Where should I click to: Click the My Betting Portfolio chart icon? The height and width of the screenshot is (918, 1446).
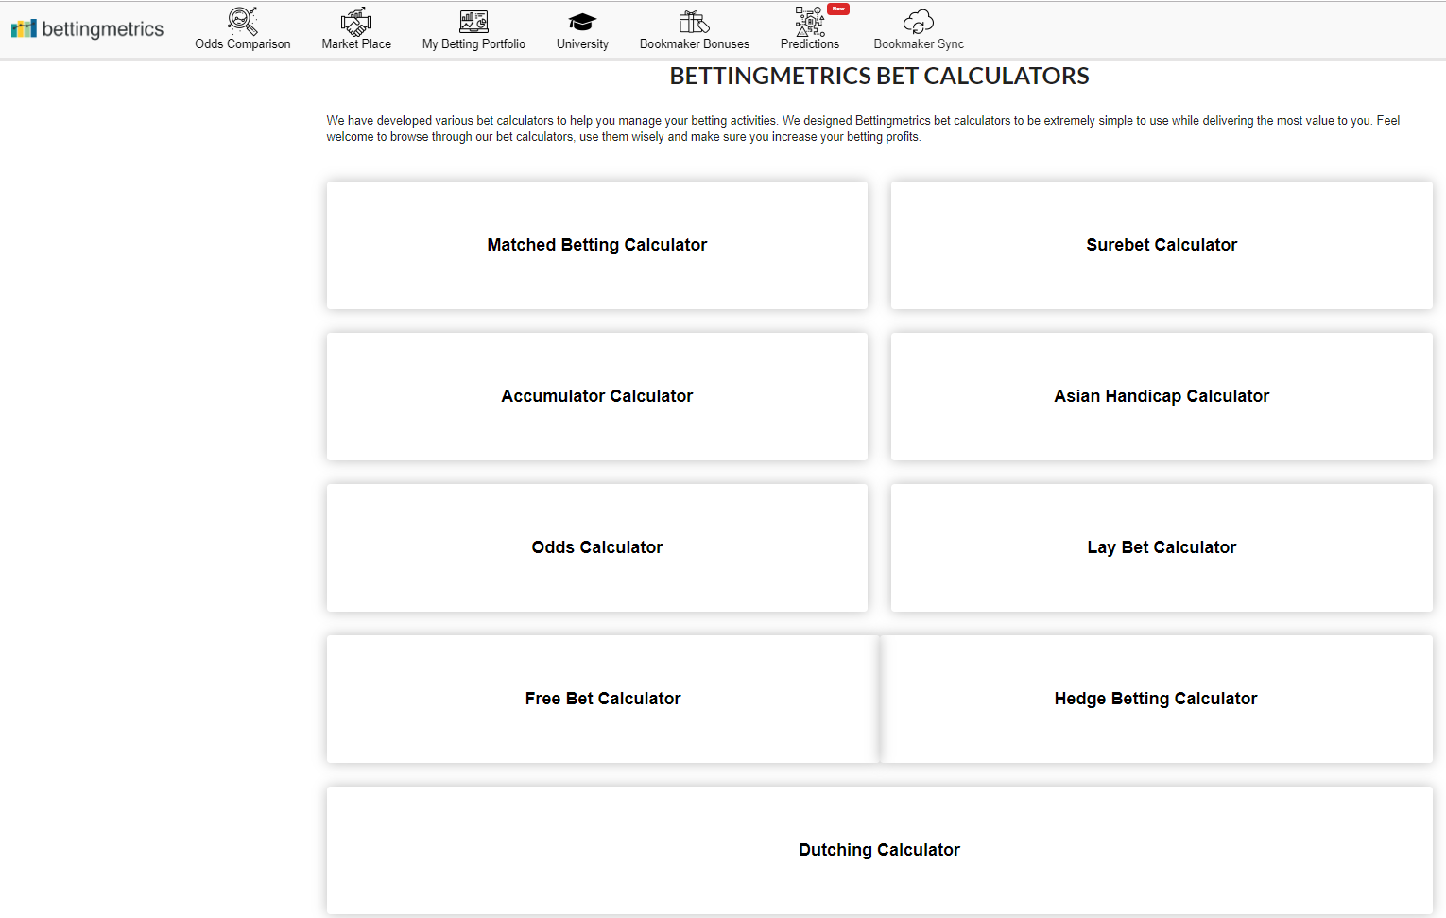pyautogui.click(x=473, y=21)
